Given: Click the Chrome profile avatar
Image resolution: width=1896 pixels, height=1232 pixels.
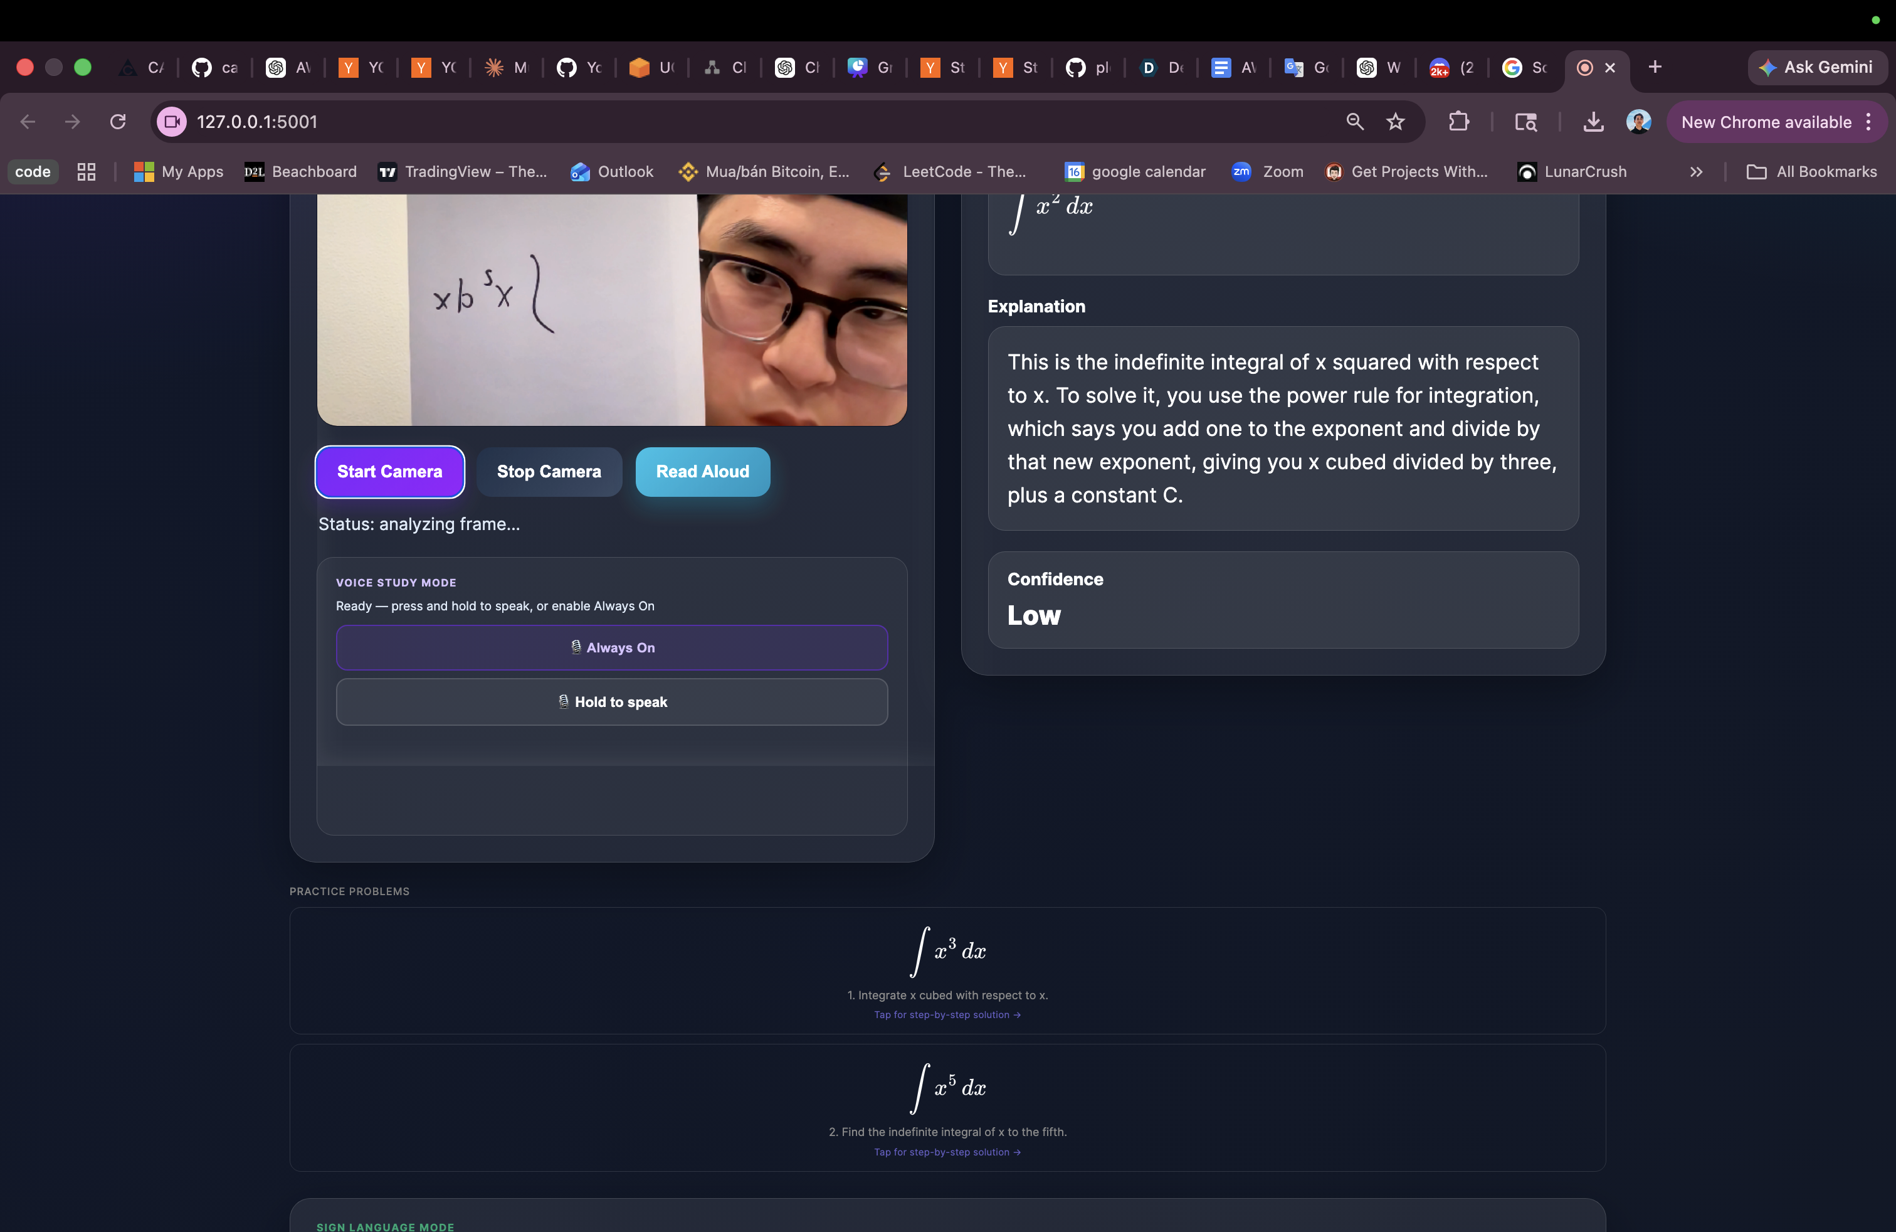Looking at the screenshot, I should click(x=1639, y=122).
